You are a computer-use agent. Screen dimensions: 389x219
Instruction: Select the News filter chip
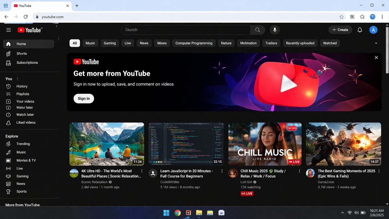click(144, 43)
